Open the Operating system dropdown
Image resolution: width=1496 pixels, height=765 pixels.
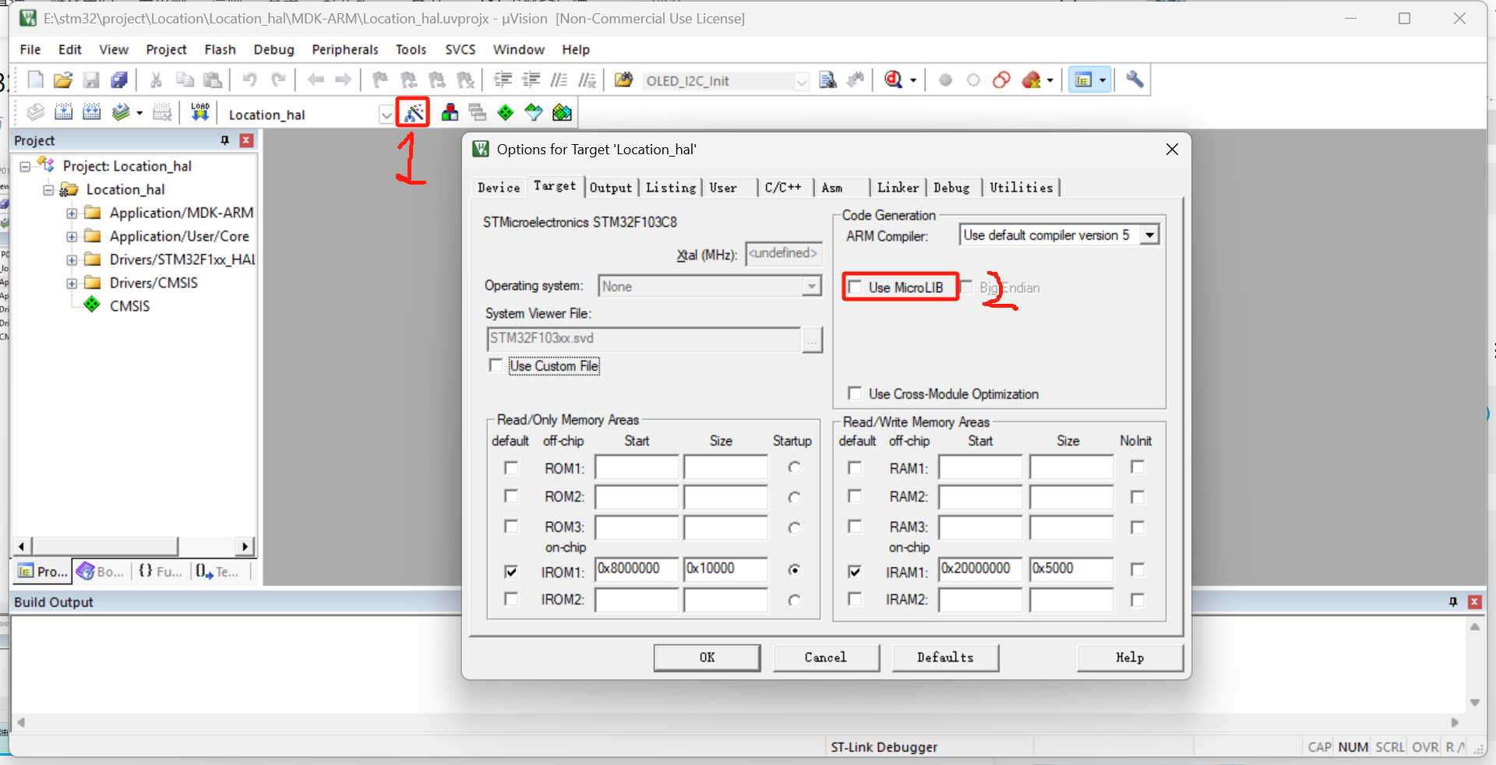[x=812, y=286]
